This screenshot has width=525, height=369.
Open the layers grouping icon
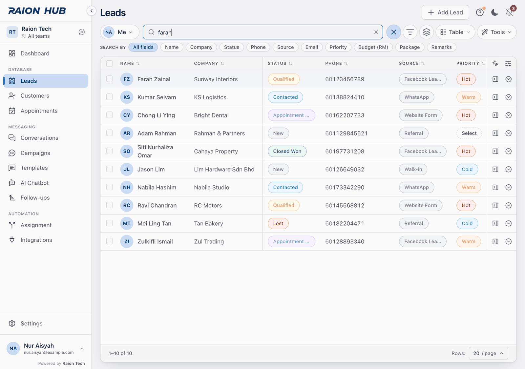[426, 32]
